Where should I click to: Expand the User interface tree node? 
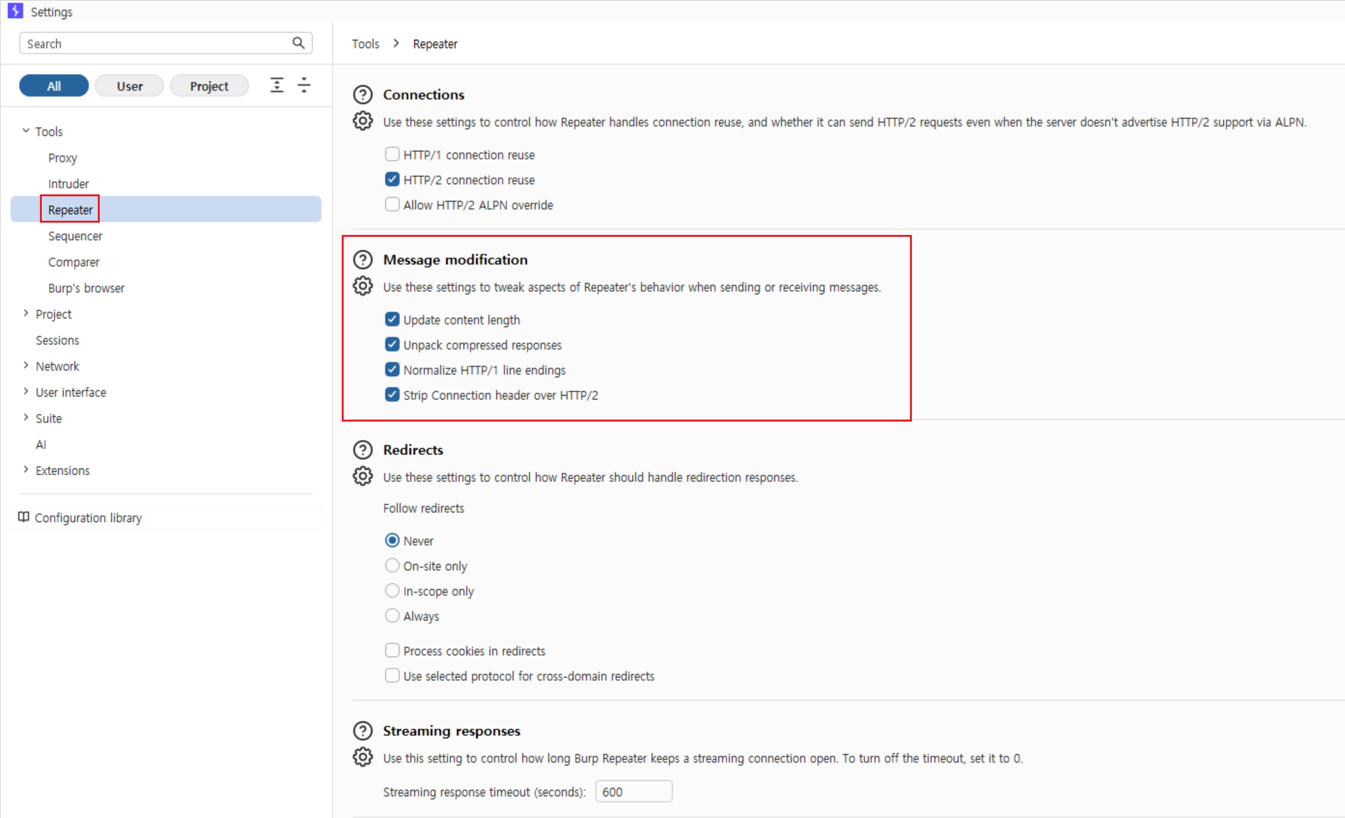pyautogui.click(x=26, y=391)
